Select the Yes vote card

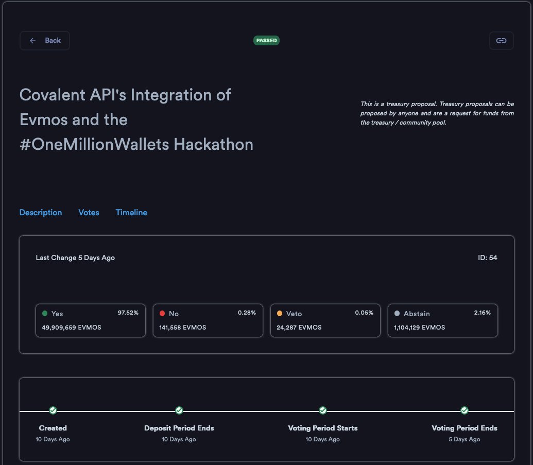pyautogui.click(x=91, y=320)
